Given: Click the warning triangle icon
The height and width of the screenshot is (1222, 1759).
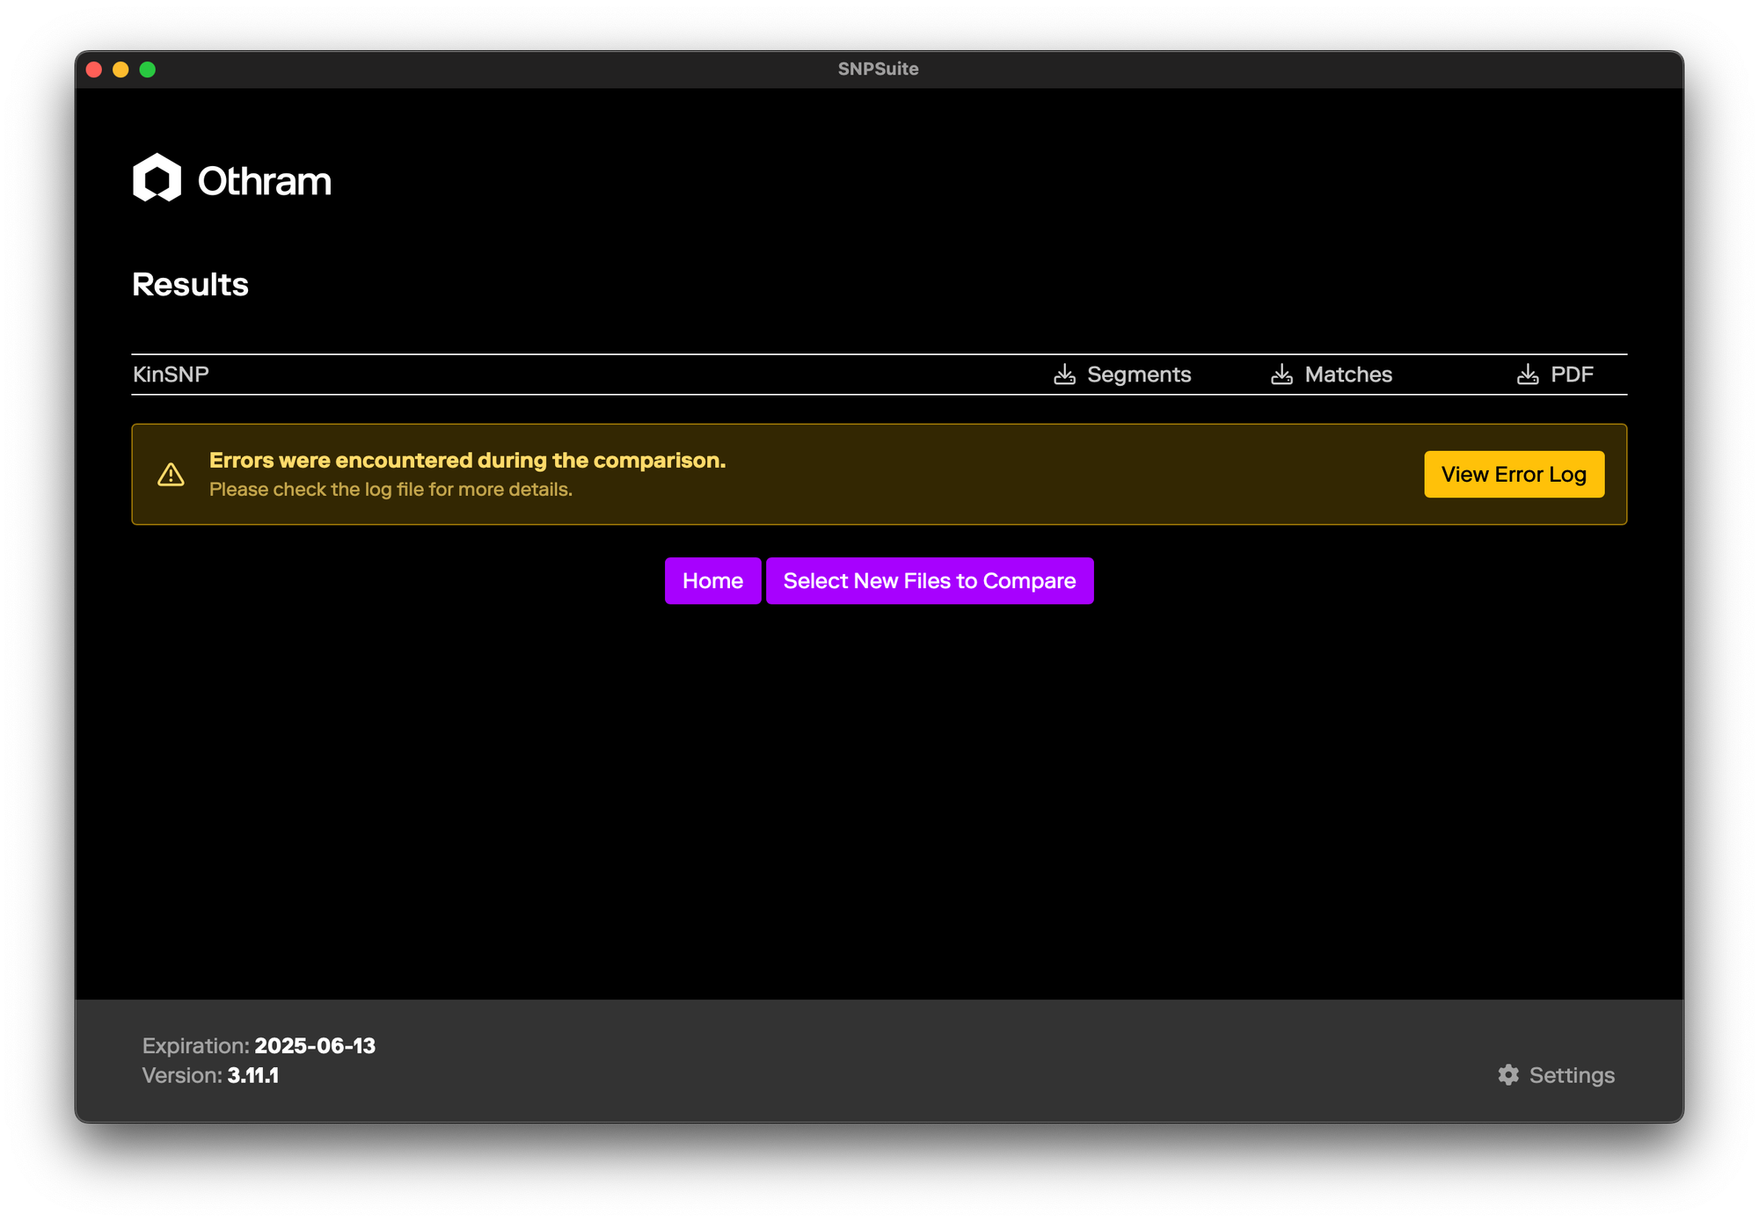Looking at the screenshot, I should (x=171, y=475).
